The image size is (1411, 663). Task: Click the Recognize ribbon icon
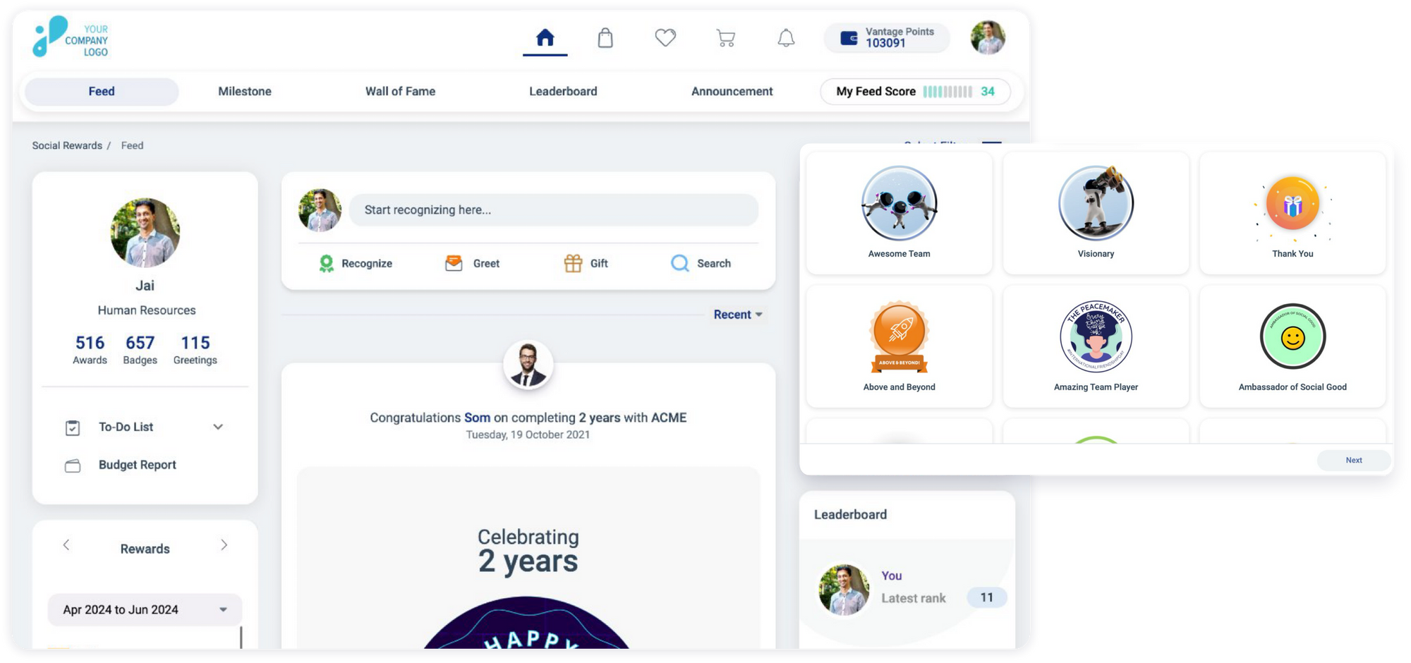pos(326,263)
